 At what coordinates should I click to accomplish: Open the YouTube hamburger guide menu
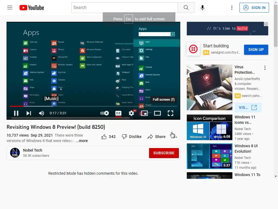pos(10,7)
